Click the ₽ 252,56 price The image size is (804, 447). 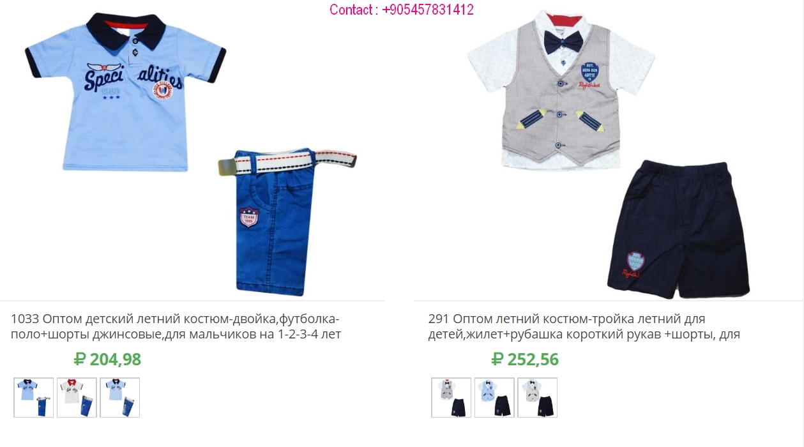coord(525,360)
